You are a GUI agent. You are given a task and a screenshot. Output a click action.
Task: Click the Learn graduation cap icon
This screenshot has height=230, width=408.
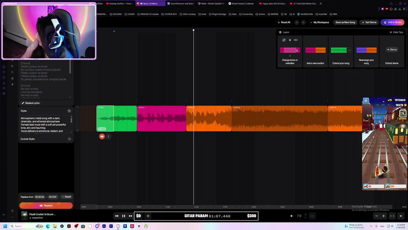280,32
